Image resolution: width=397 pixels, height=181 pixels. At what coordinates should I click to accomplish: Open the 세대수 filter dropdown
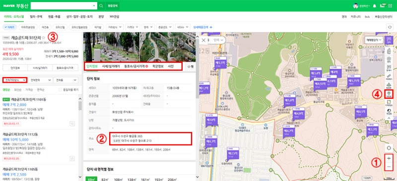coord(183,27)
